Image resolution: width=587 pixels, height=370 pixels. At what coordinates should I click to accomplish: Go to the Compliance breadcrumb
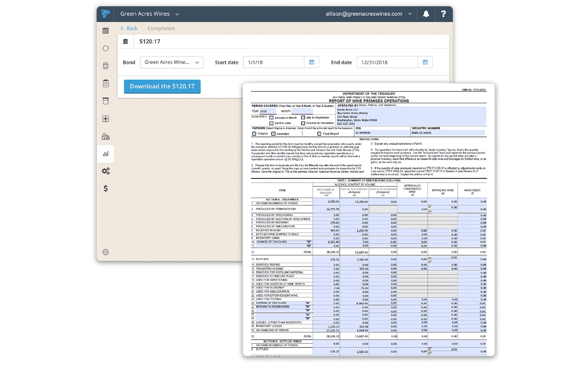[x=161, y=28]
